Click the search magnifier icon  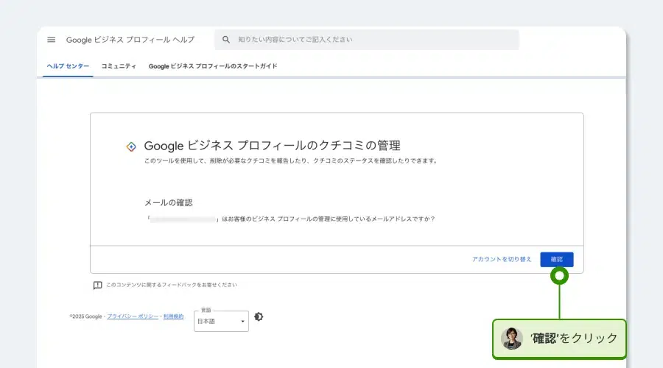coord(226,40)
